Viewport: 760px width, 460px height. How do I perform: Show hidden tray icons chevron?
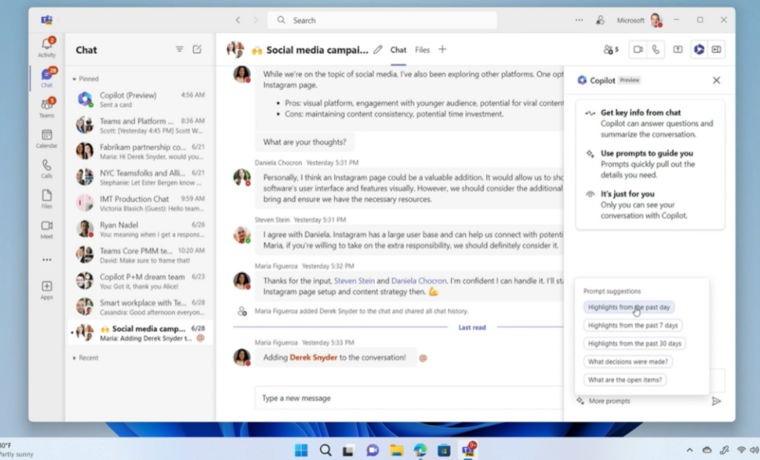(689, 450)
